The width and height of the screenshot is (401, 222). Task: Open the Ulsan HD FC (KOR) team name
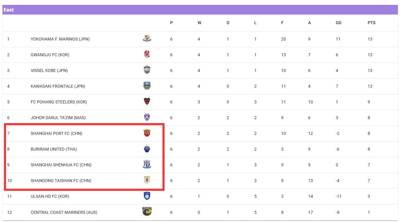pos(50,196)
